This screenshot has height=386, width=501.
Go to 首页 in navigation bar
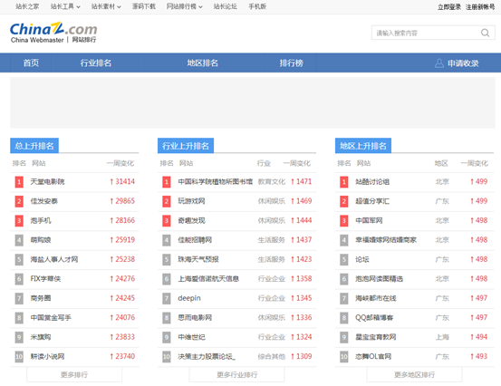(x=31, y=63)
